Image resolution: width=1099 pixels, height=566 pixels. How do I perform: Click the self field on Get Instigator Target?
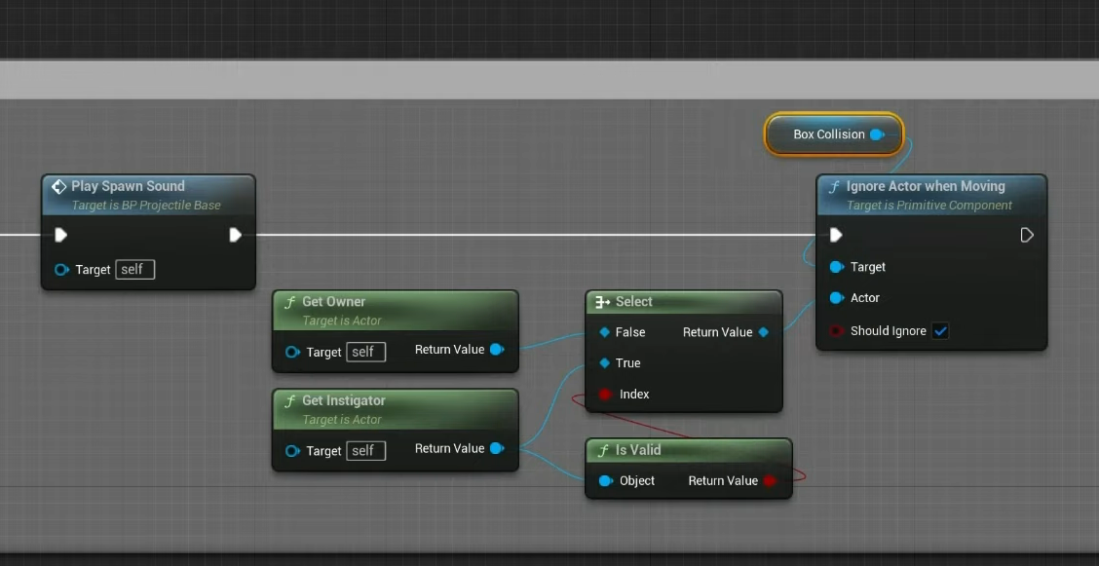[x=365, y=451]
